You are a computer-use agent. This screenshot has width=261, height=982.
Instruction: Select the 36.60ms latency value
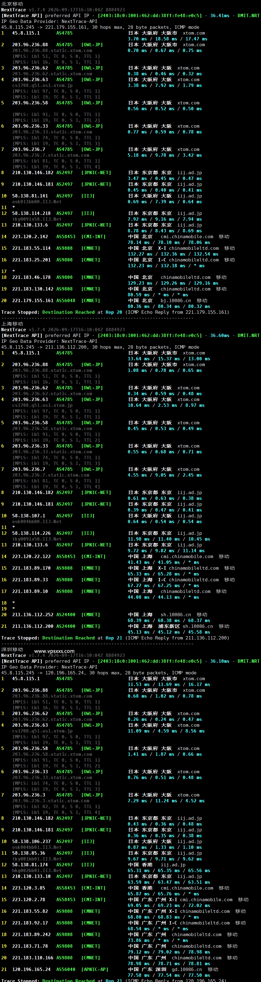click(x=220, y=335)
